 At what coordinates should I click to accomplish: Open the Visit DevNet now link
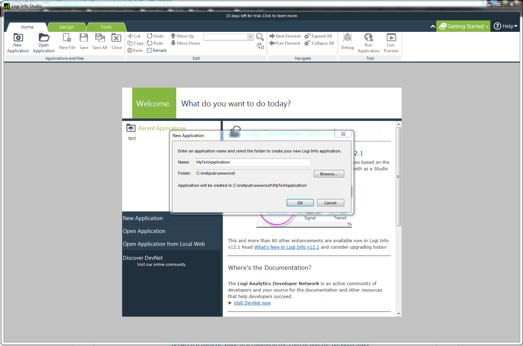[x=252, y=303]
